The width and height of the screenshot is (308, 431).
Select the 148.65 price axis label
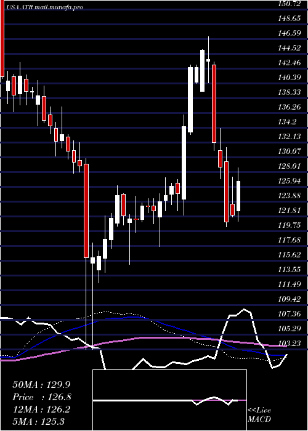tap(290, 18)
